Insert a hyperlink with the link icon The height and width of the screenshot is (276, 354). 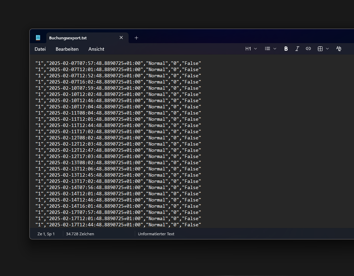(308, 49)
